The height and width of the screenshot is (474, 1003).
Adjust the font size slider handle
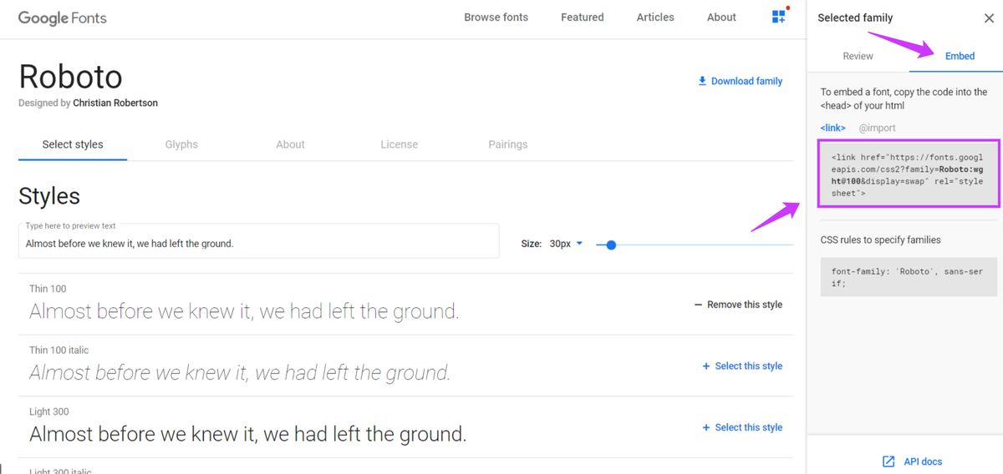pos(611,245)
